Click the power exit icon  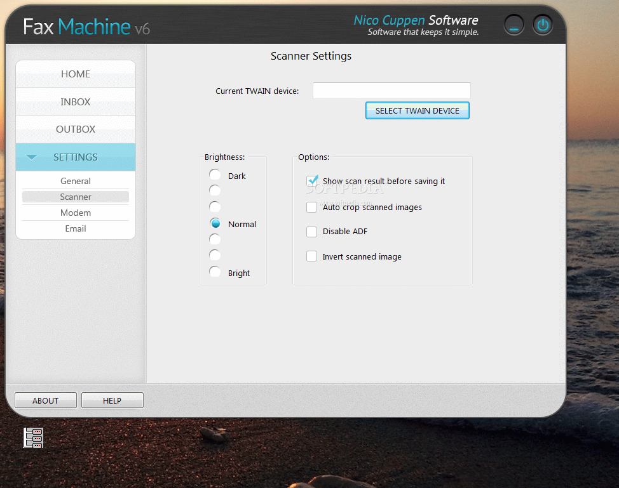(543, 25)
